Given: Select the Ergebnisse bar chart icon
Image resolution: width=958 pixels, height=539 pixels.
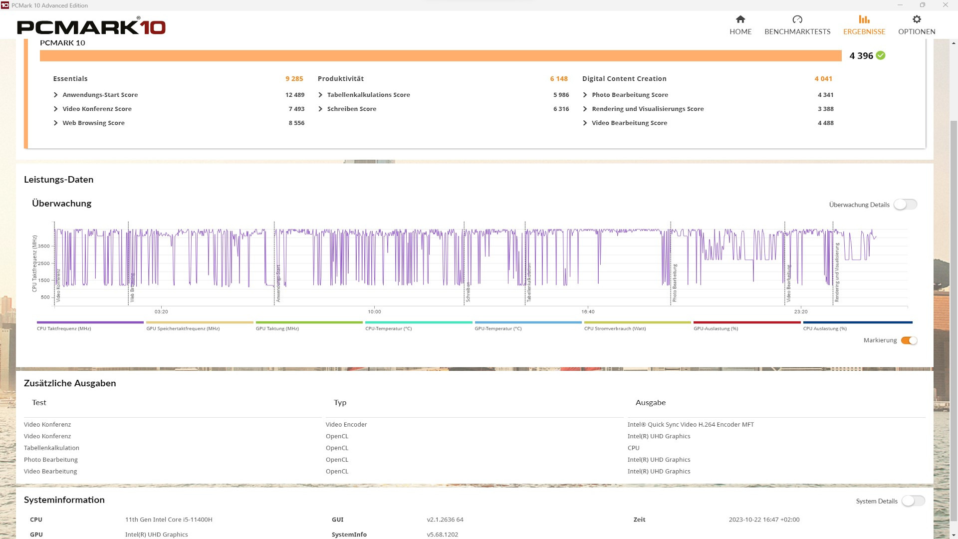Looking at the screenshot, I should pyautogui.click(x=864, y=19).
